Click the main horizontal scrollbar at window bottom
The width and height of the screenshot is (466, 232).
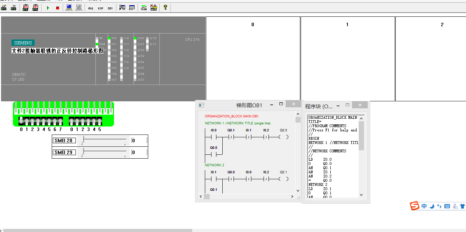point(98,230)
